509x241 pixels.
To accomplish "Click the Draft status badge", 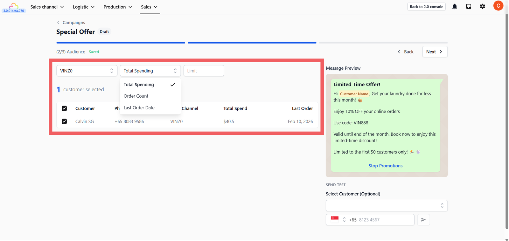I will click(104, 32).
